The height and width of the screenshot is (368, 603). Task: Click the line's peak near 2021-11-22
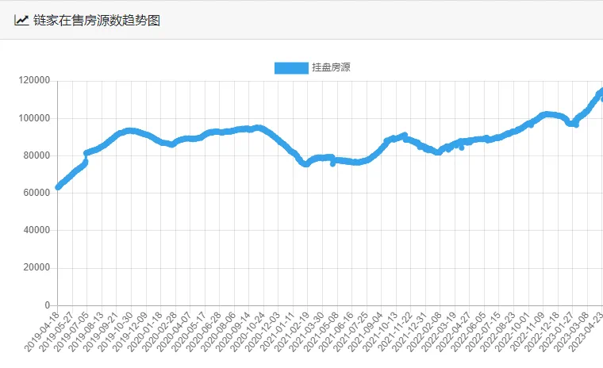[404, 135]
